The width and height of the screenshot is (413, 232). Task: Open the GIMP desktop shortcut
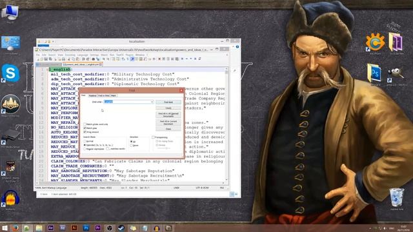coord(396,74)
